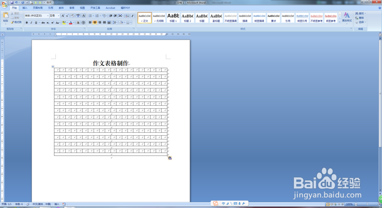
Task: Apply multilevel list
Action: coord(104,16)
